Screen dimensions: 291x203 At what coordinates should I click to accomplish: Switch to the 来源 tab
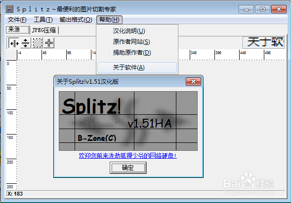(18, 30)
